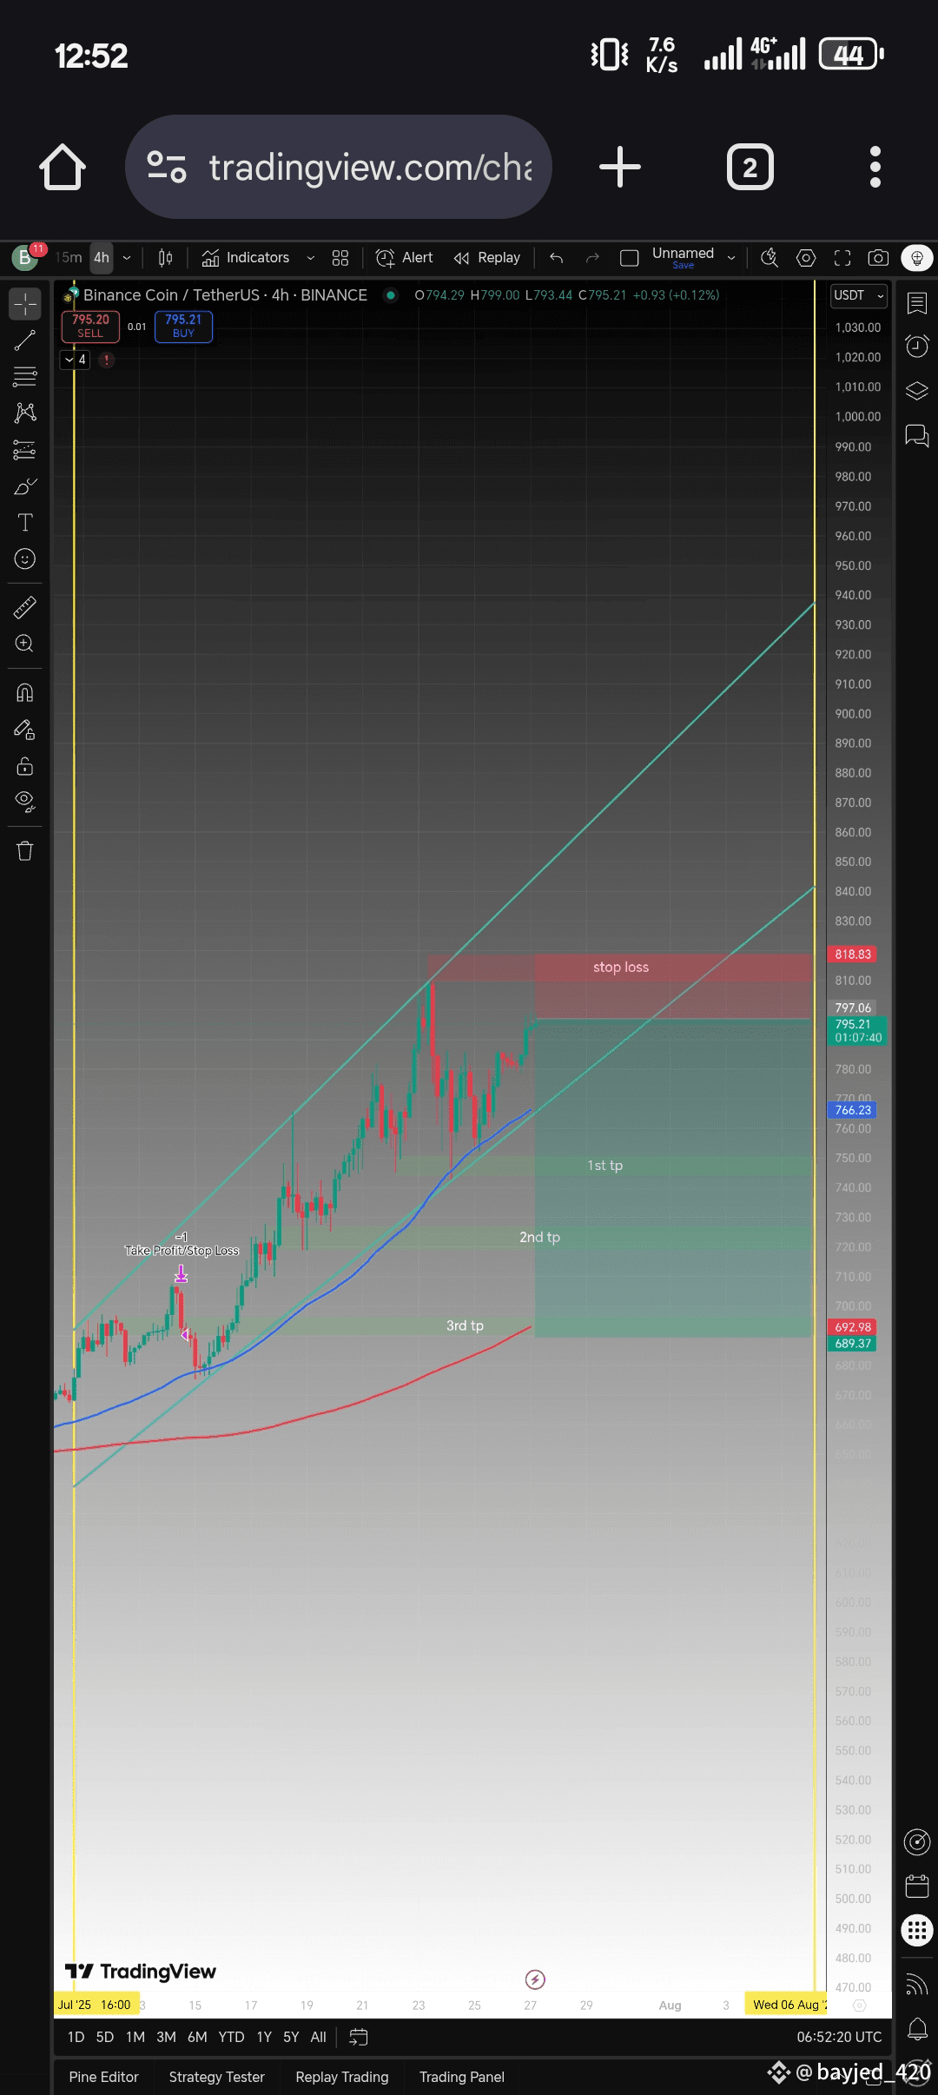Image resolution: width=938 pixels, height=2095 pixels.
Task: Expand the favorite indicators dropdown arrow
Action: coord(310,258)
